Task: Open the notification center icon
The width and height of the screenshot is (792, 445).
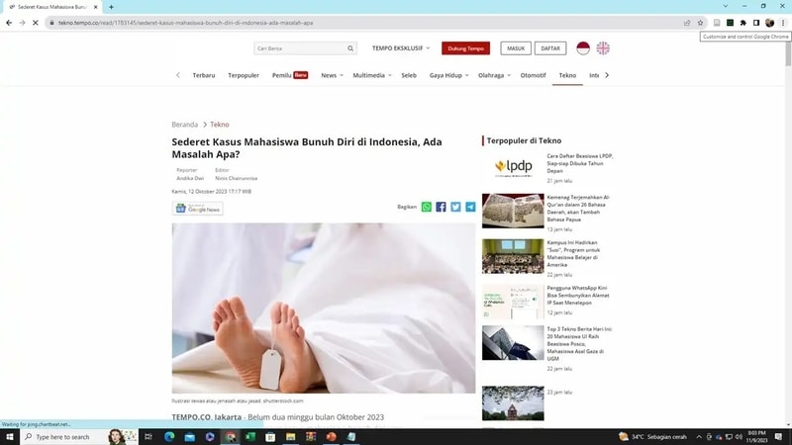Action: click(x=778, y=437)
